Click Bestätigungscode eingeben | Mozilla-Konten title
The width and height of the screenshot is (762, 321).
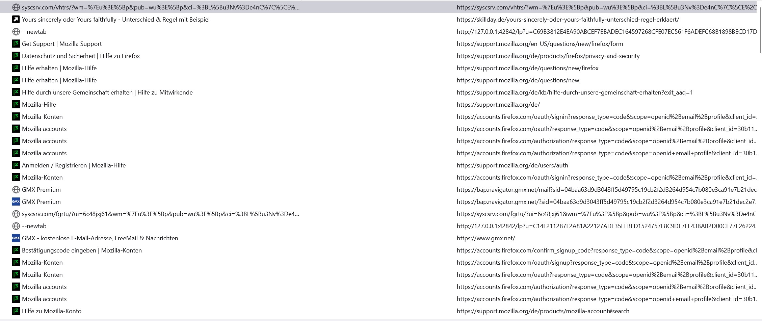coord(82,250)
